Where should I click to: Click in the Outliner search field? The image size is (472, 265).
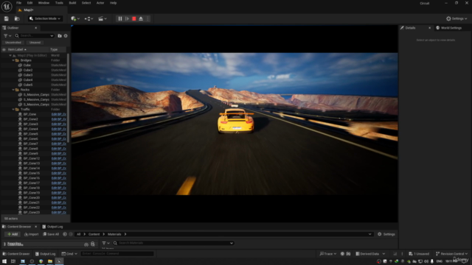click(34, 36)
